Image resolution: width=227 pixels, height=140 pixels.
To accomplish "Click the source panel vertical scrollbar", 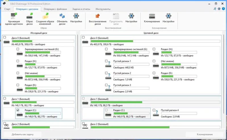I will click(x=78, y=74).
